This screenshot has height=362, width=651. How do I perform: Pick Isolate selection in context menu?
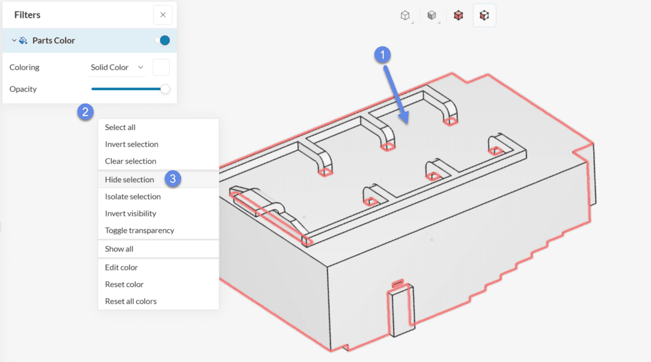click(x=133, y=197)
